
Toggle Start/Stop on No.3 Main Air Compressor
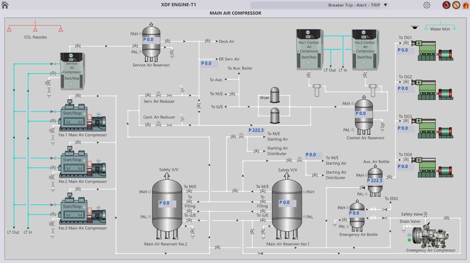coord(72,207)
